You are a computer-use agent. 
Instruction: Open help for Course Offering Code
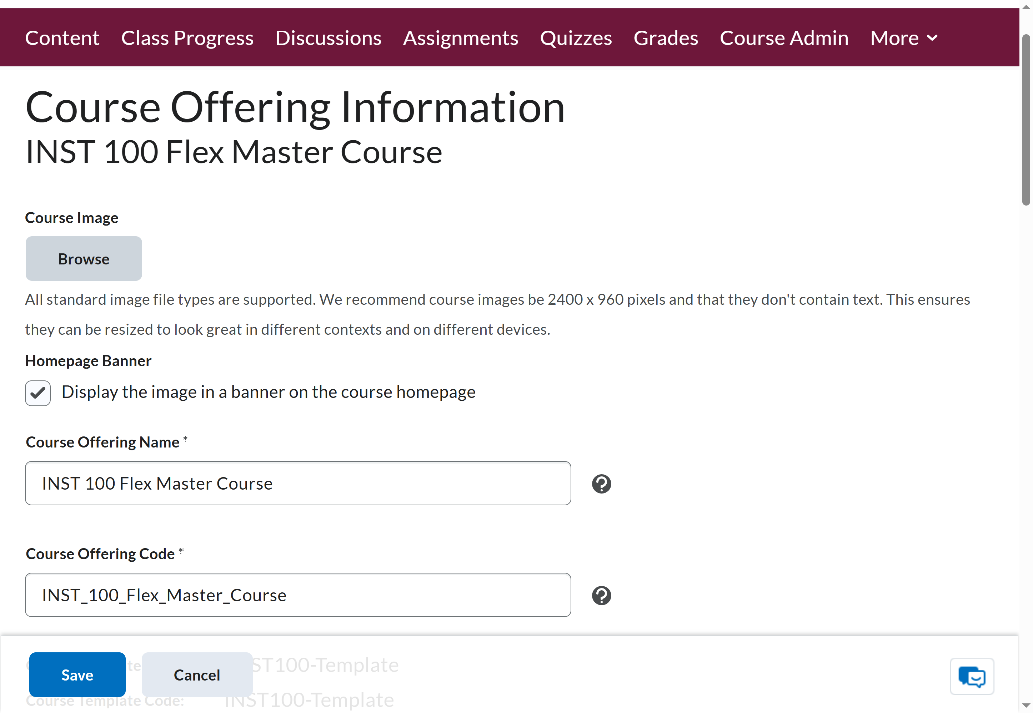(601, 596)
